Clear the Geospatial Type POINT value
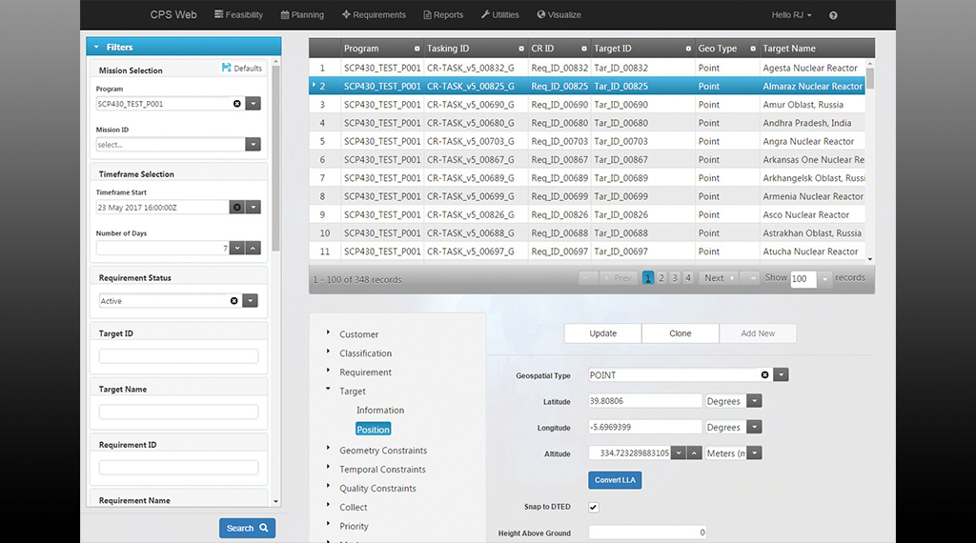Image resolution: width=976 pixels, height=543 pixels. (x=764, y=375)
